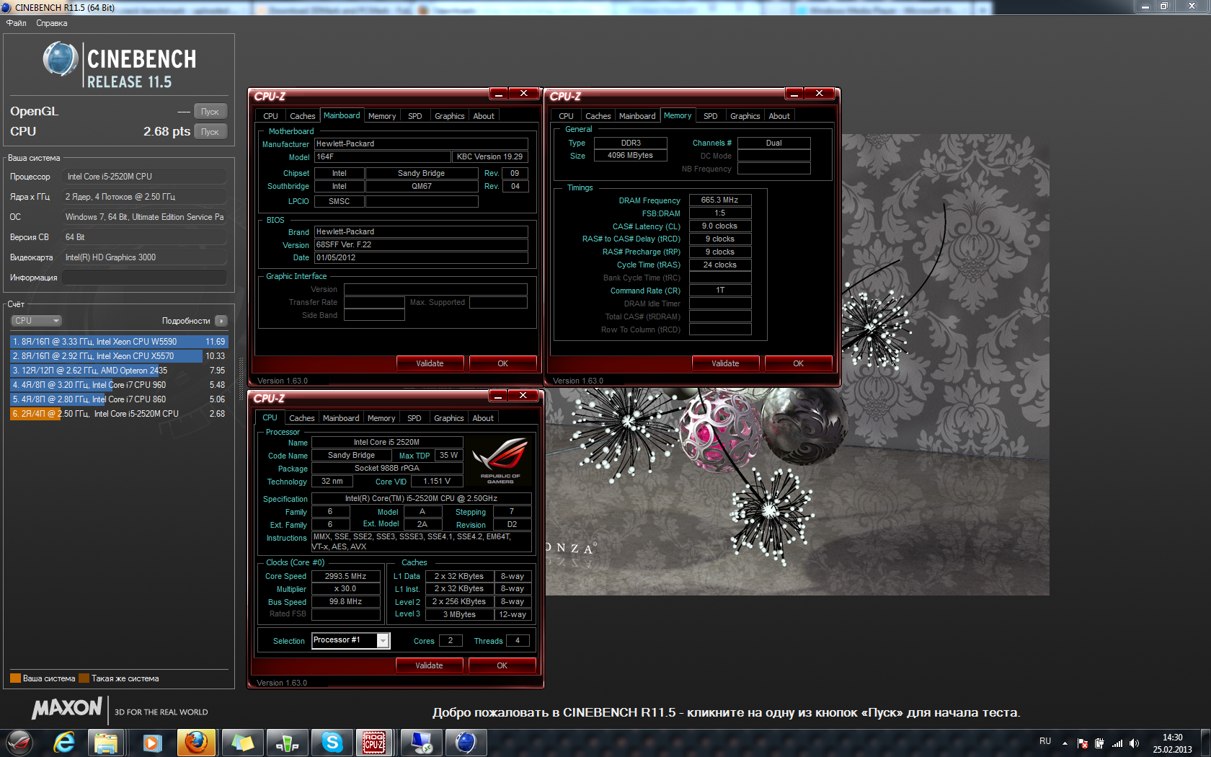The width and height of the screenshot is (1211, 757).
Task: Click OK in Mainboard CPU-Z window
Action: 503,363
